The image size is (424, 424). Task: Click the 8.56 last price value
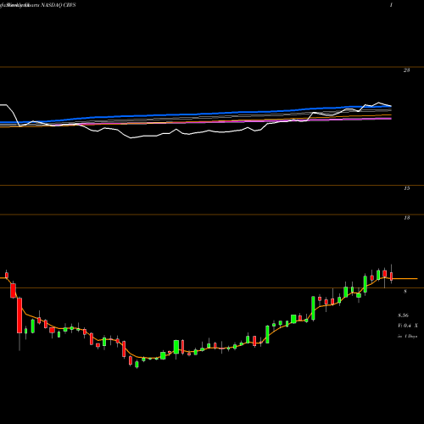click(403, 315)
